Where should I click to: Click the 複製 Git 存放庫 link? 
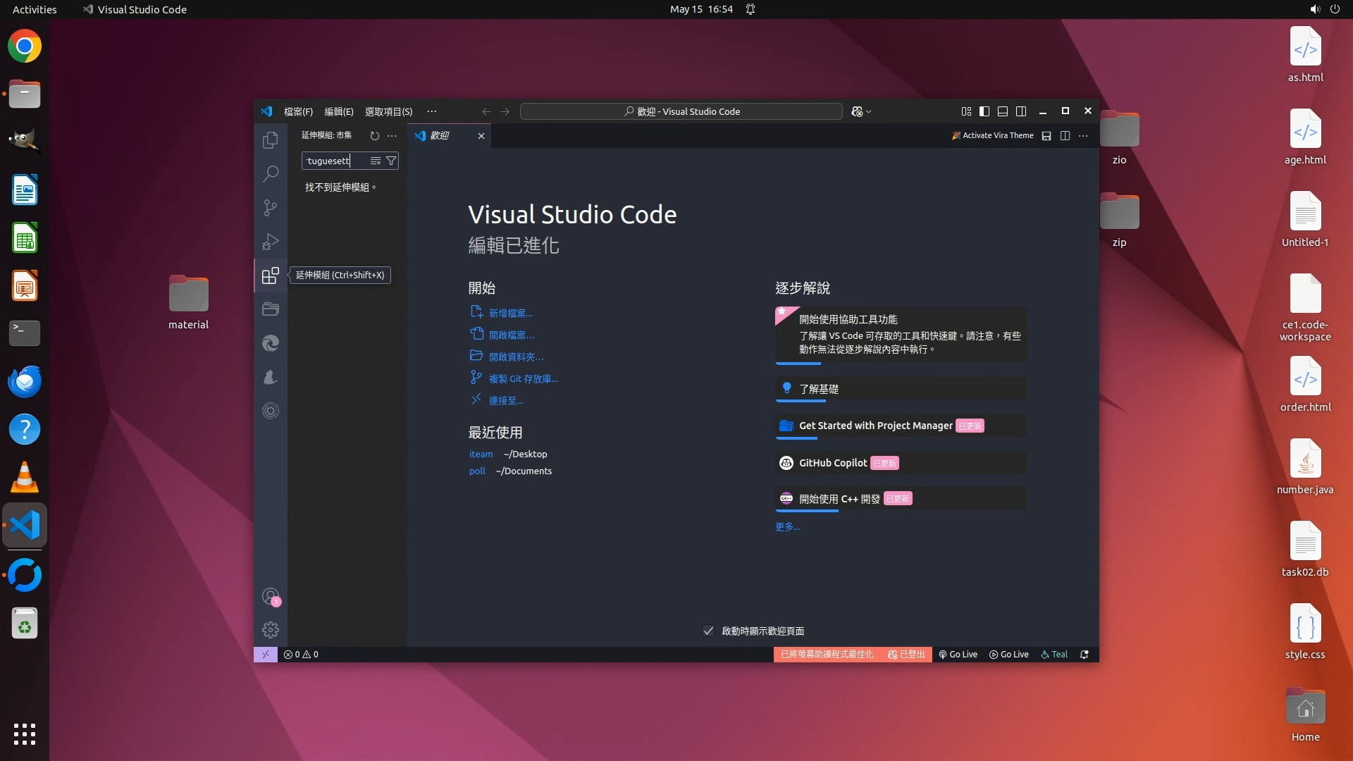[523, 378]
